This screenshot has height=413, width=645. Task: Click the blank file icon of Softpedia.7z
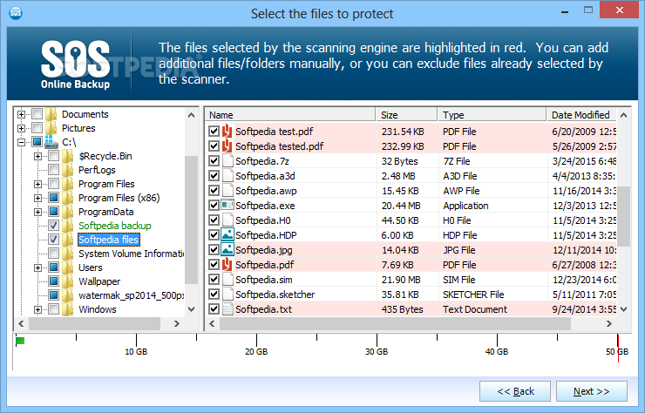coord(227,161)
